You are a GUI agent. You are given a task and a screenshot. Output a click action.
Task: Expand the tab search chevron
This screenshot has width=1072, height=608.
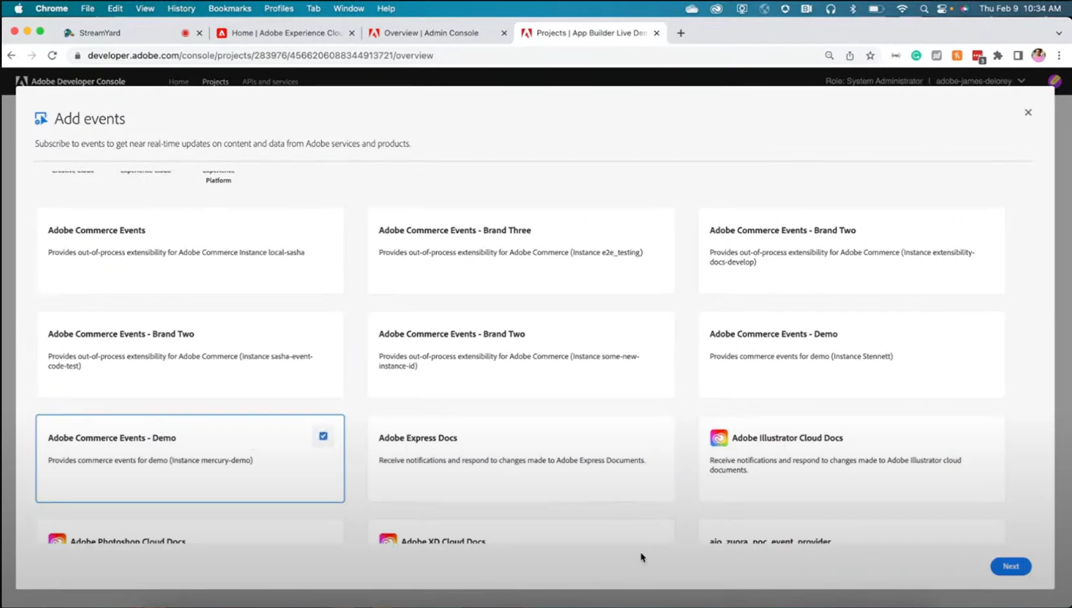point(1058,33)
